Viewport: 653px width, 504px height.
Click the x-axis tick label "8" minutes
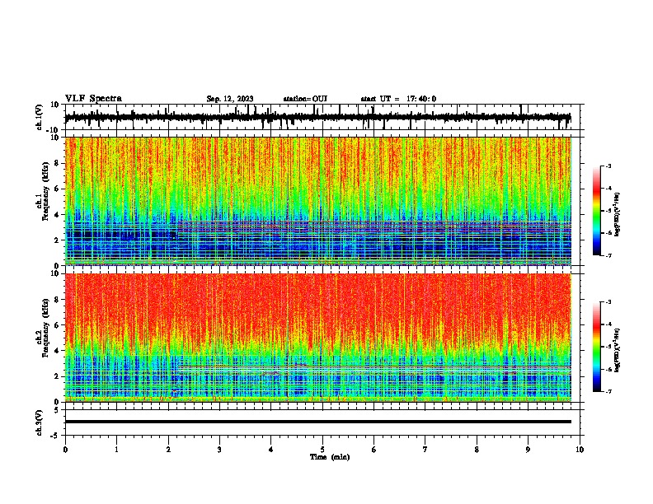(x=477, y=450)
